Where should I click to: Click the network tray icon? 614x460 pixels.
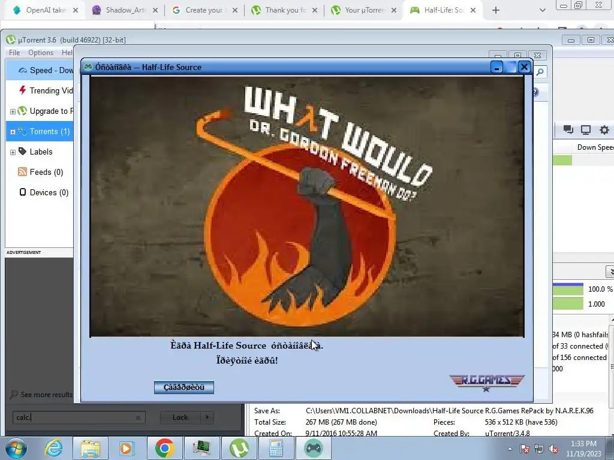coord(539,449)
